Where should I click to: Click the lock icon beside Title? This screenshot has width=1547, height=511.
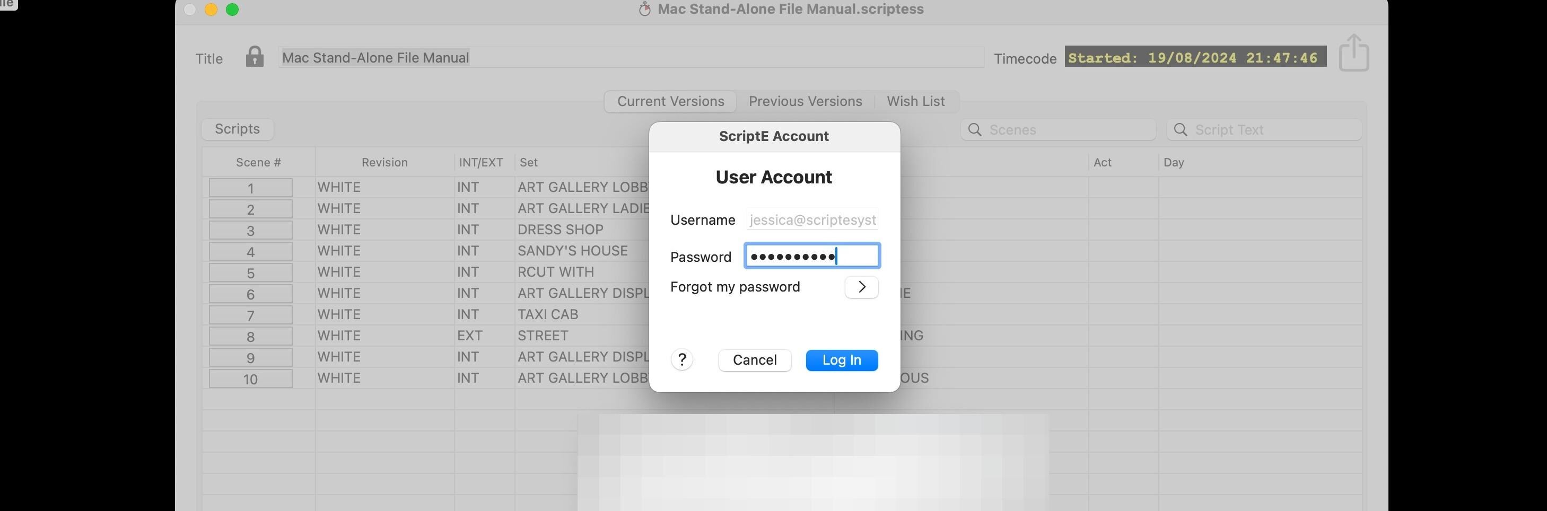255,57
